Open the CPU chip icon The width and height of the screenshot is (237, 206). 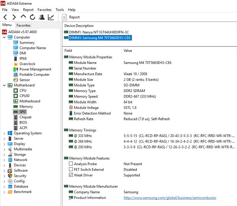point(16,91)
